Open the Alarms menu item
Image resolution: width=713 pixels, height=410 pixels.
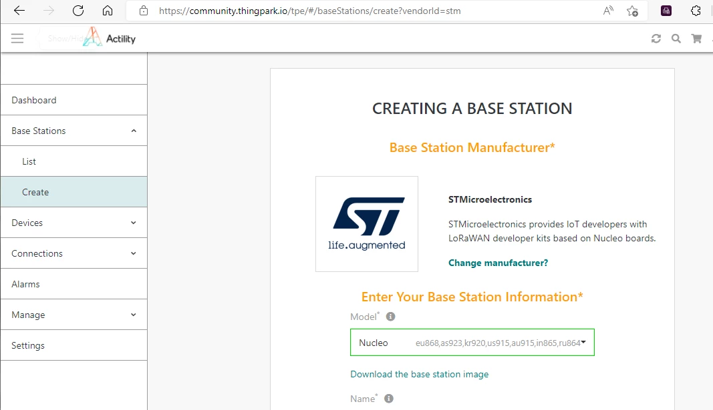click(74, 284)
